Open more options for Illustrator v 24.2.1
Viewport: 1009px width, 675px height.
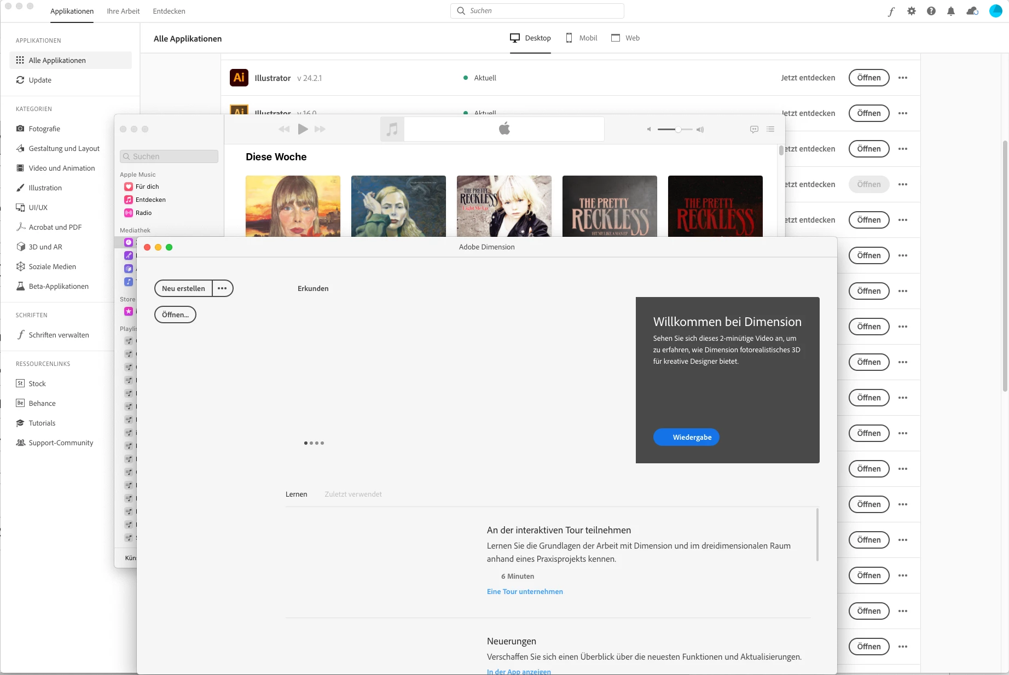[x=903, y=78]
